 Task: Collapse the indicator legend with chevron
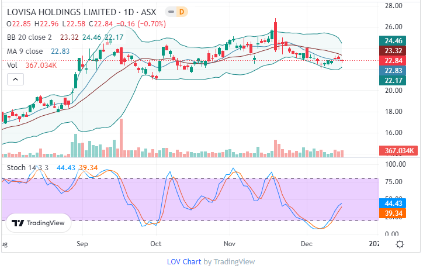(x=15, y=80)
